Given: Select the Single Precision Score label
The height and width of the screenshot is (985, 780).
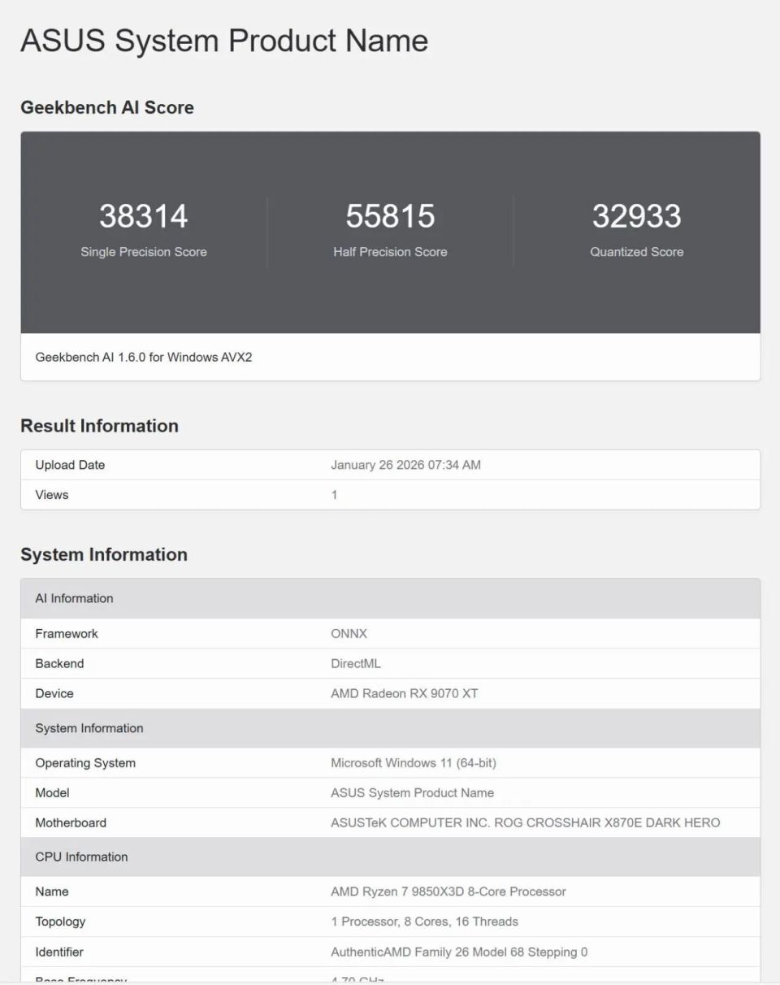Looking at the screenshot, I should [144, 252].
